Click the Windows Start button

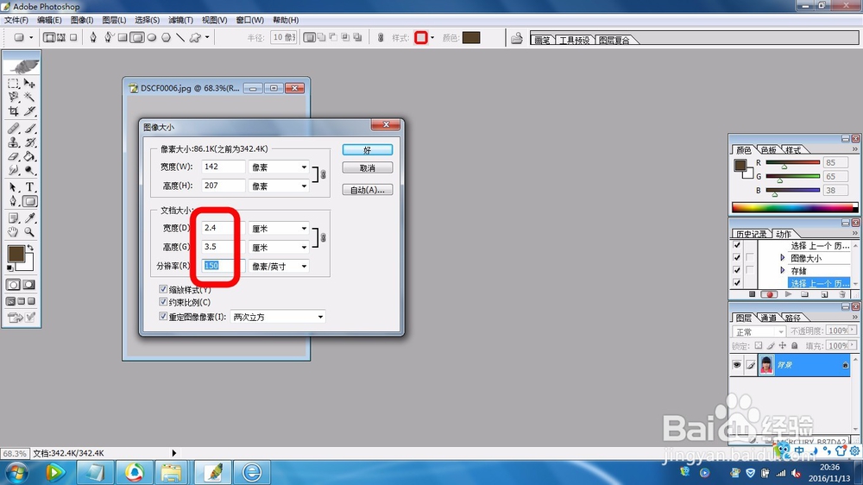point(16,472)
